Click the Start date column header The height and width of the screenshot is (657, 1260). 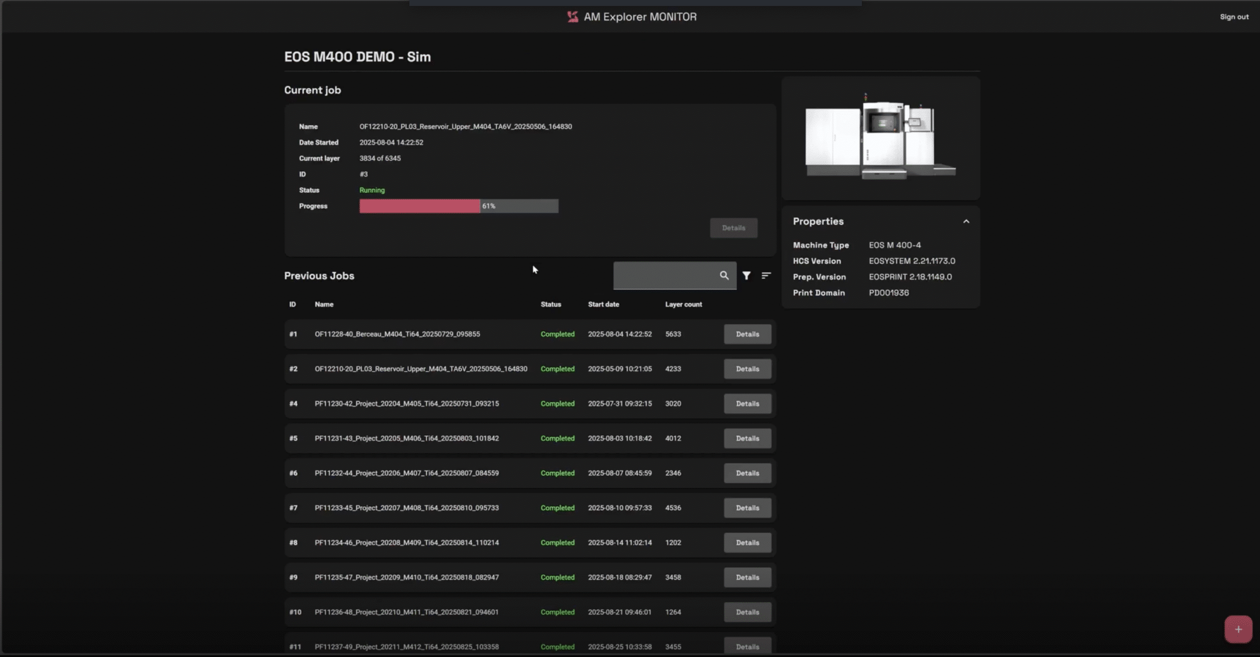tap(603, 304)
